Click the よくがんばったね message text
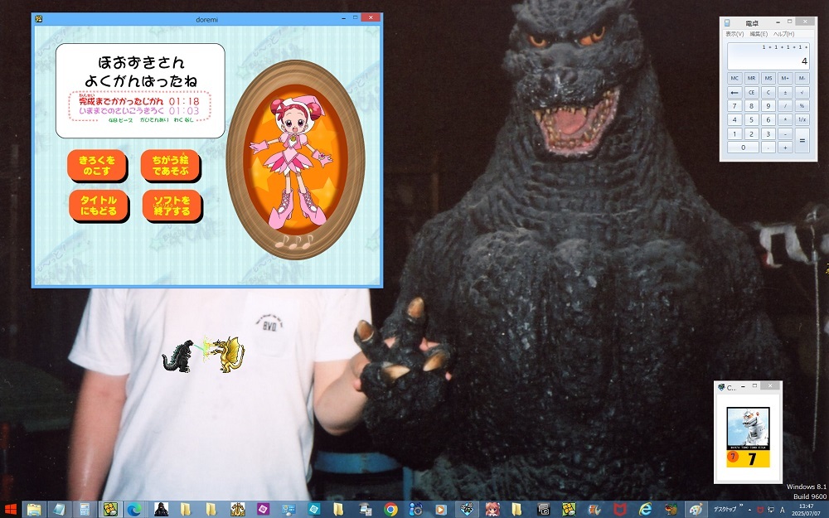The height and width of the screenshot is (518, 829). tap(141, 81)
